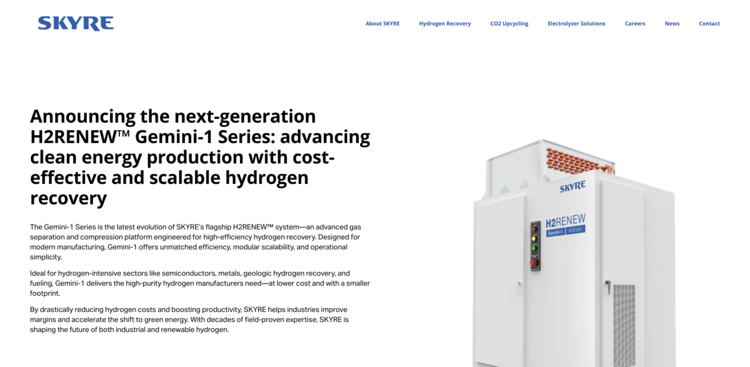Screen dimensions: 750x367
Task: Open the News section
Action: (672, 23)
